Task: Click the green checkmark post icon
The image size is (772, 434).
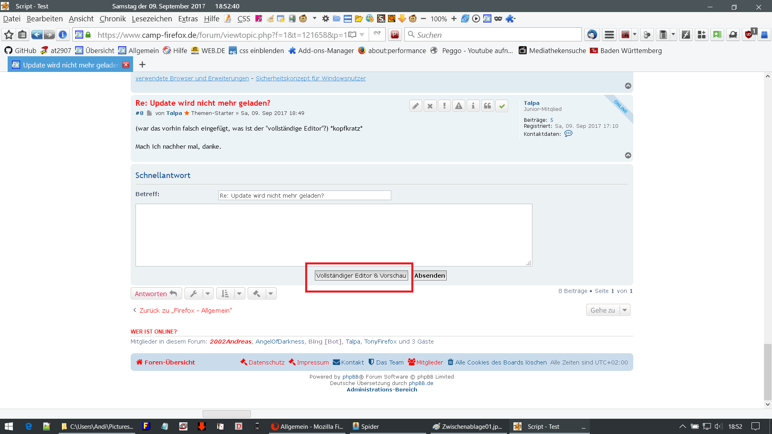Action: click(502, 106)
